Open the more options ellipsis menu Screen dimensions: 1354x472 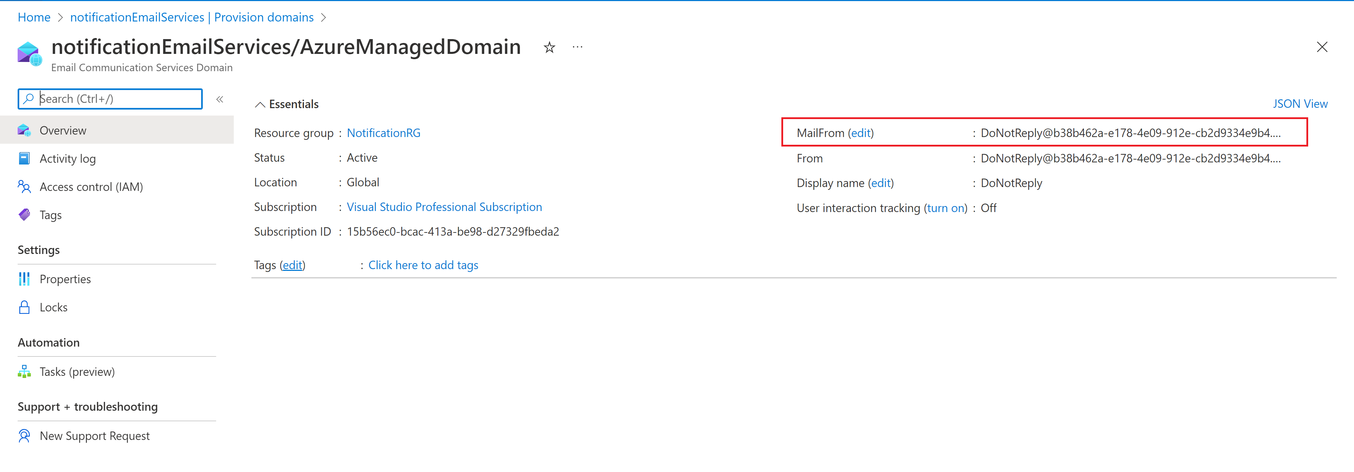pos(577,47)
